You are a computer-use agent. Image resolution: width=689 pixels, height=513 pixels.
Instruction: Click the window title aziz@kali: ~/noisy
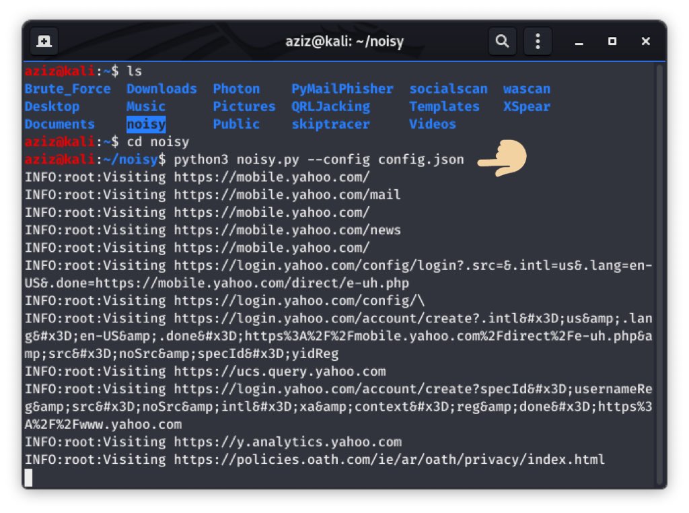coord(344,41)
